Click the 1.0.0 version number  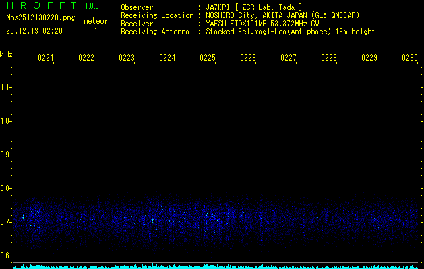(92, 7)
